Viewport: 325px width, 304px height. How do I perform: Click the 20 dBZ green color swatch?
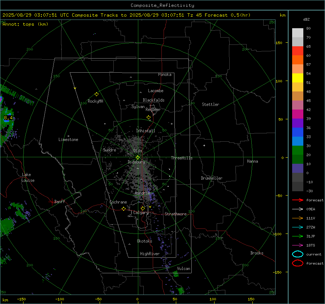pos(298,150)
